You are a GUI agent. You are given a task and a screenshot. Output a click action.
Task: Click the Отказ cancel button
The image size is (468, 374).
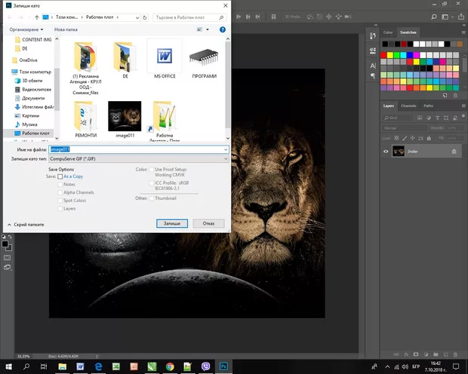pos(208,223)
